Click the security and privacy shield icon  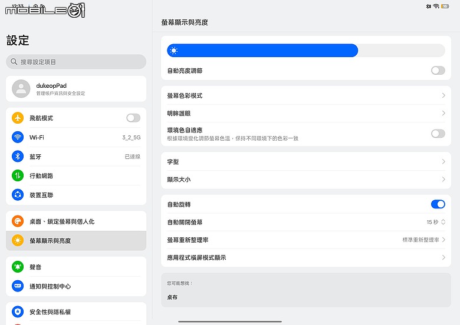(18, 311)
